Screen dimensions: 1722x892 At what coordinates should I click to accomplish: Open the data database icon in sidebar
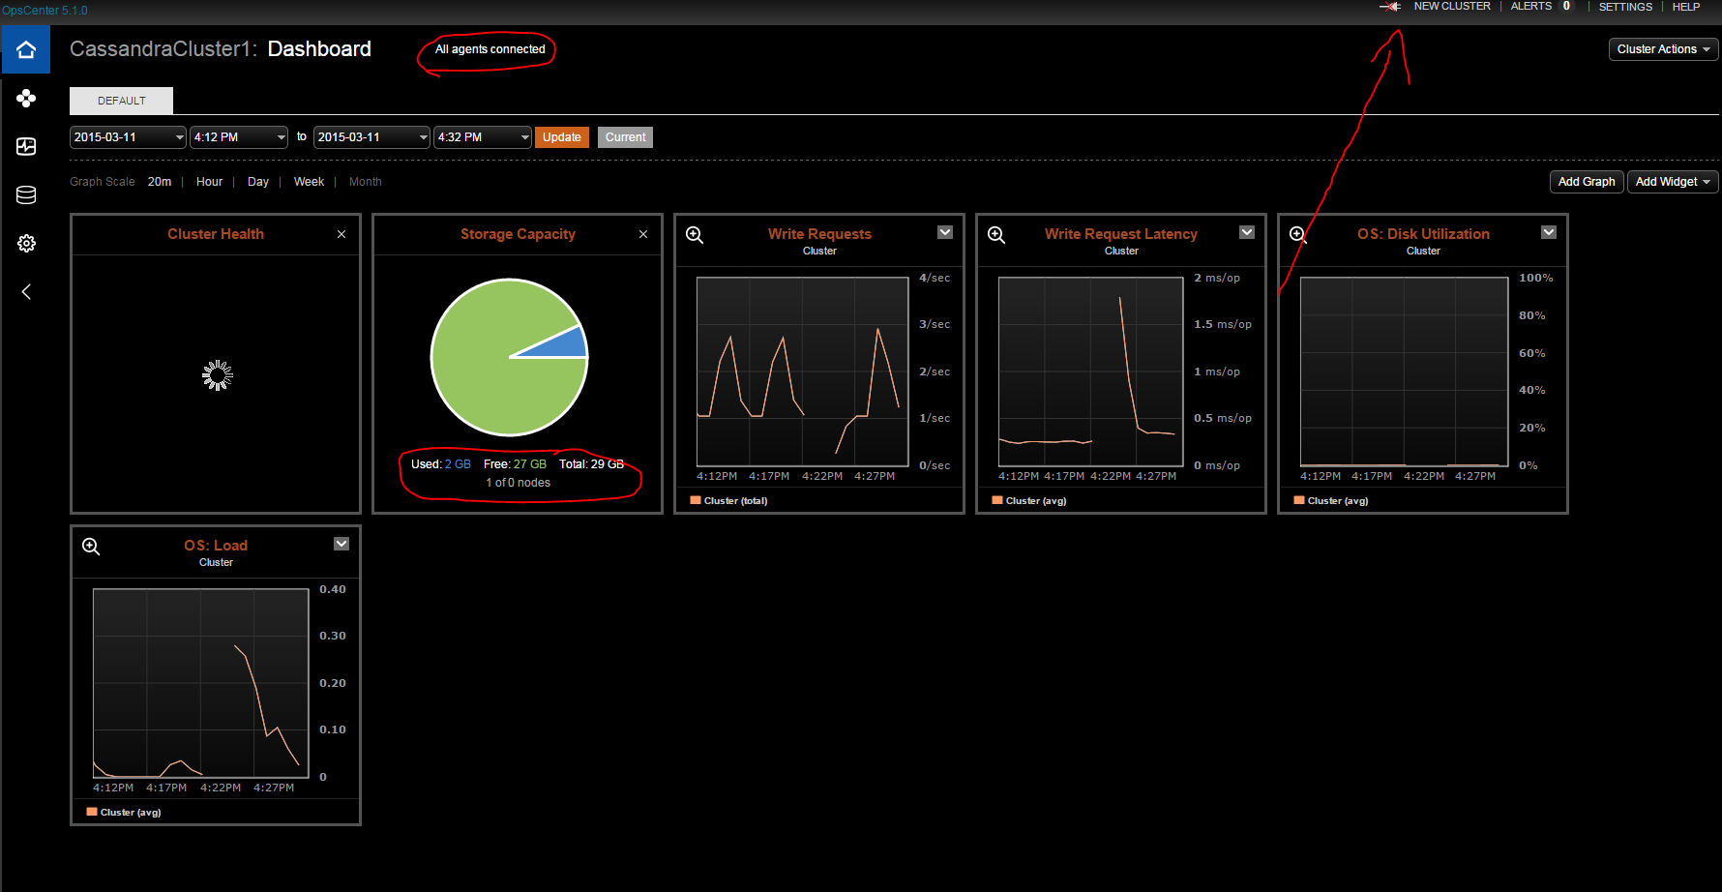(x=26, y=194)
